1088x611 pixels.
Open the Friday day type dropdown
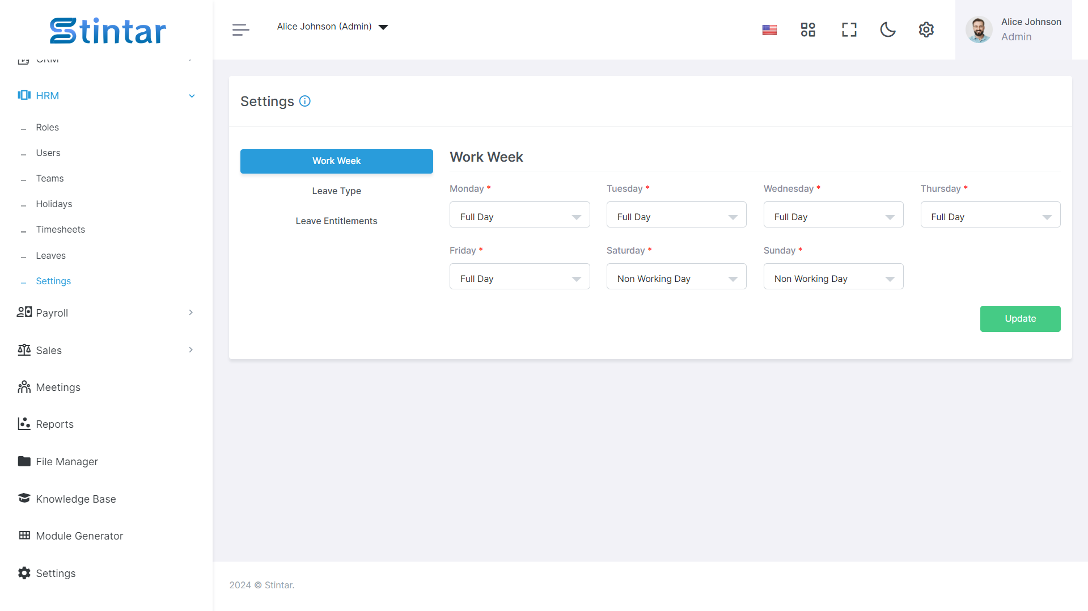[x=519, y=277]
